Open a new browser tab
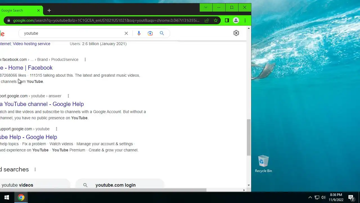The image size is (360, 203). pyautogui.click(x=49, y=10)
